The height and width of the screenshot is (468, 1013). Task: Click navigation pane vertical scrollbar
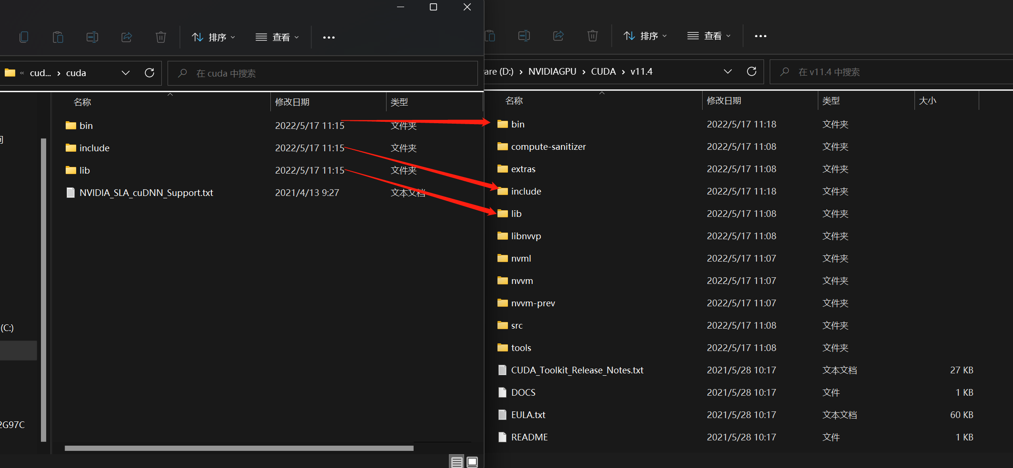coord(44,290)
